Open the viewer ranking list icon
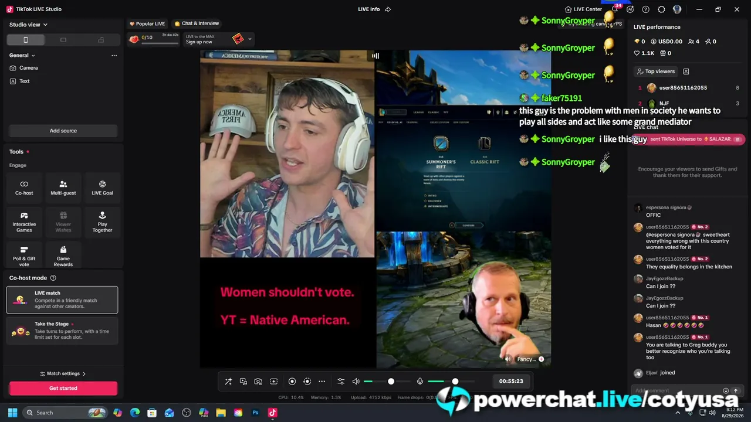Screen dimensions: 751x422 [x=686, y=72]
